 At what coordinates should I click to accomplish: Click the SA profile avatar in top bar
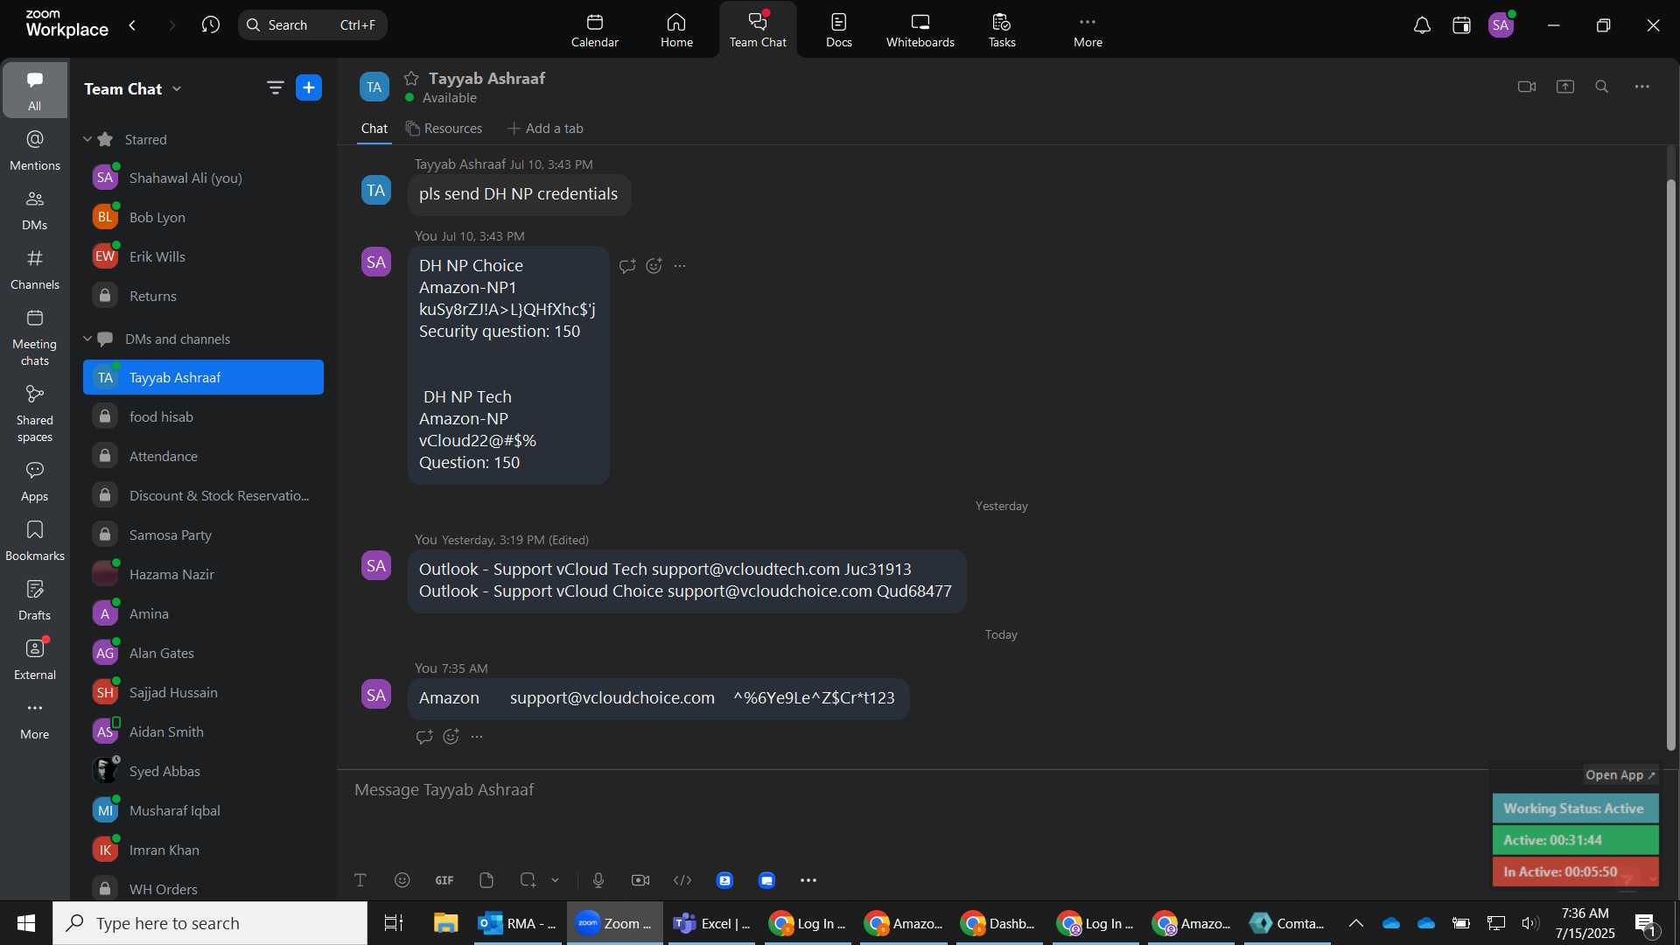pos(1501,25)
